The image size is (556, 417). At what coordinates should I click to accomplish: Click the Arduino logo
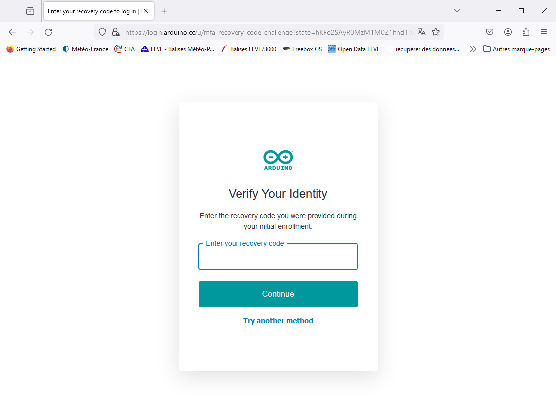click(x=278, y=159)
